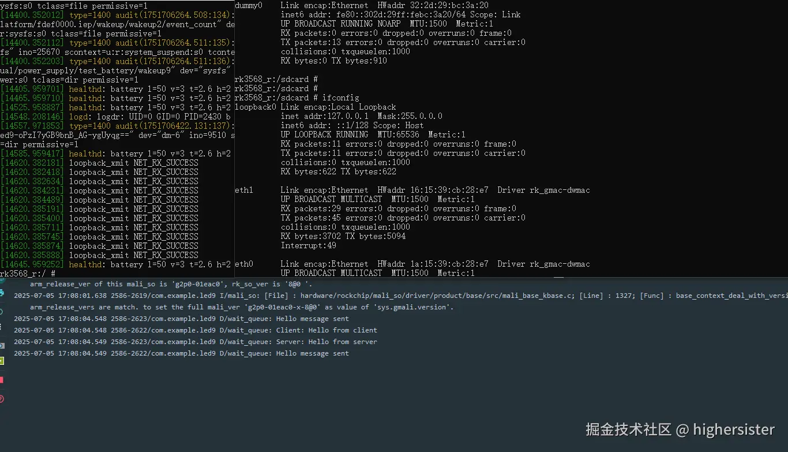Image resolution: width=788 pixels, height=452 pixels.
Task: Click 'inet6 addr: ::1/128 Scope: Host'
Action: [x=352, y=125]
